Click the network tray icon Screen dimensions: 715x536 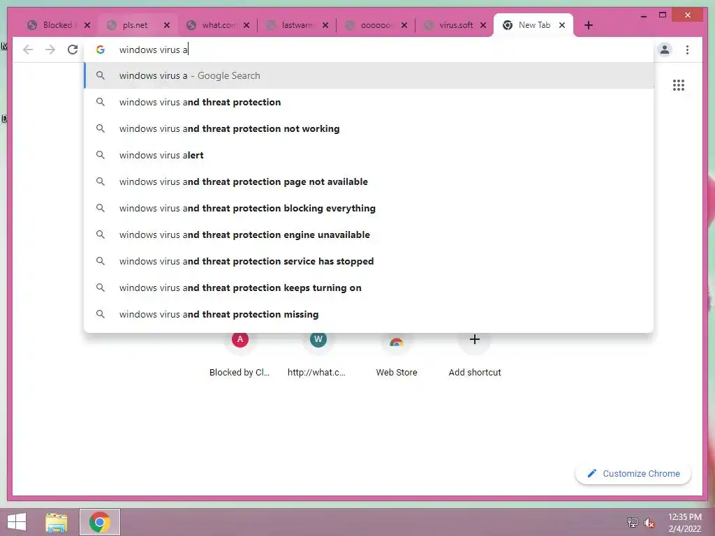pos(633,523)
